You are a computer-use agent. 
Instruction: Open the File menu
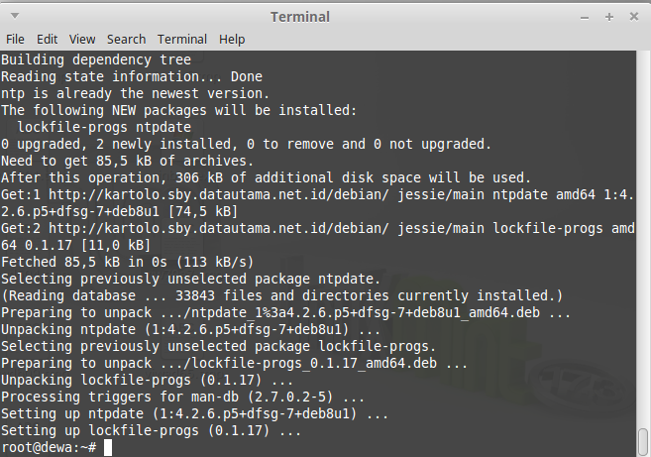click(x=15, y=40)
